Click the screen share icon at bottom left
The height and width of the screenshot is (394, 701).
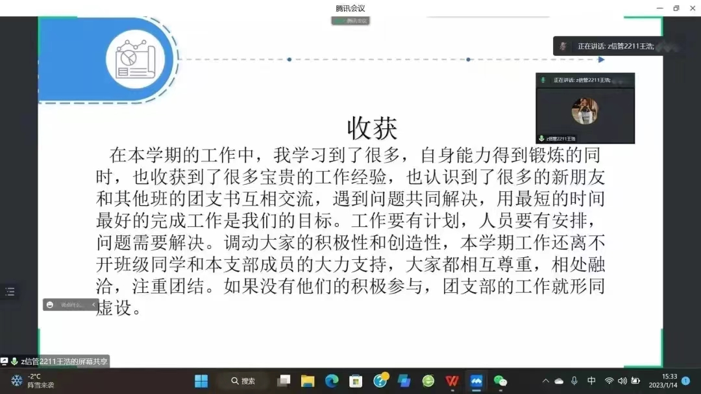pyautogui.click(x=5, y=361)
